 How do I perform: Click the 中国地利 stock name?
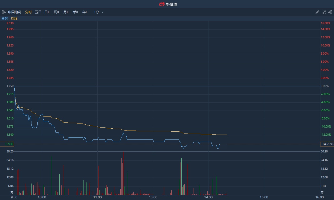pyautogui.click(x=15, y=12)
